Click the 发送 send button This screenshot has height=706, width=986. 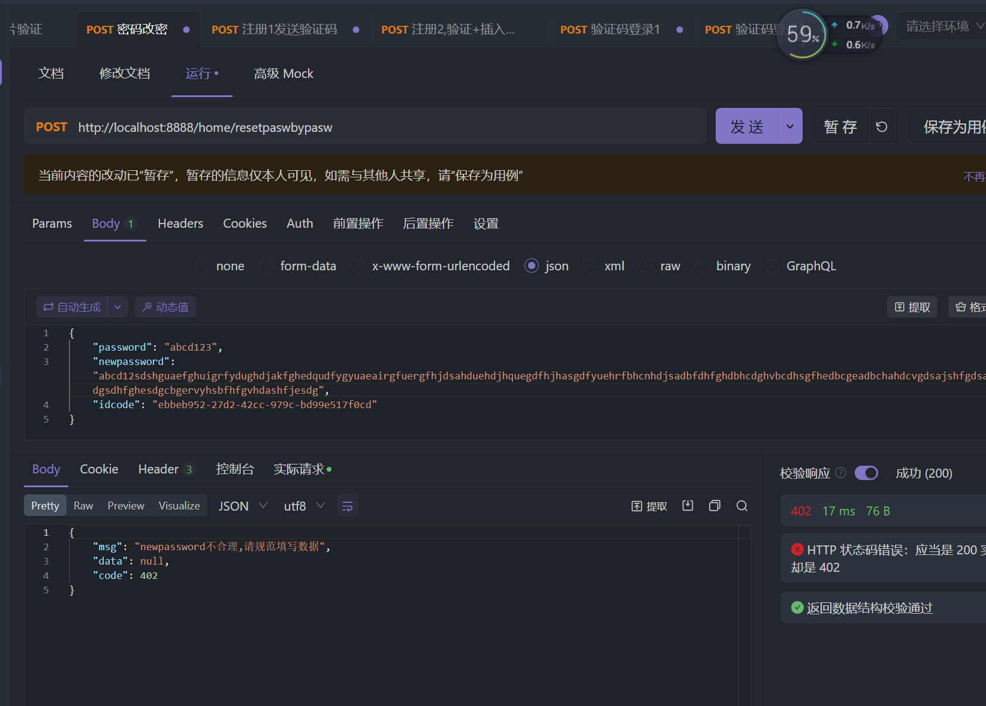click(x=747, y=126)
